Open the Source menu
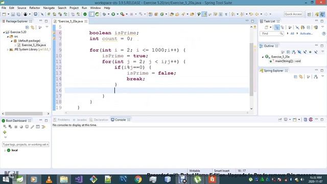 point(21,8)
